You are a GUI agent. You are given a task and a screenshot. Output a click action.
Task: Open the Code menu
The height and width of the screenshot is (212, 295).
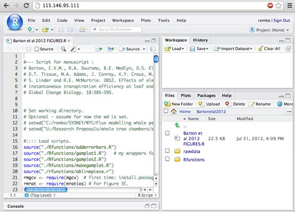pos(62,20)
